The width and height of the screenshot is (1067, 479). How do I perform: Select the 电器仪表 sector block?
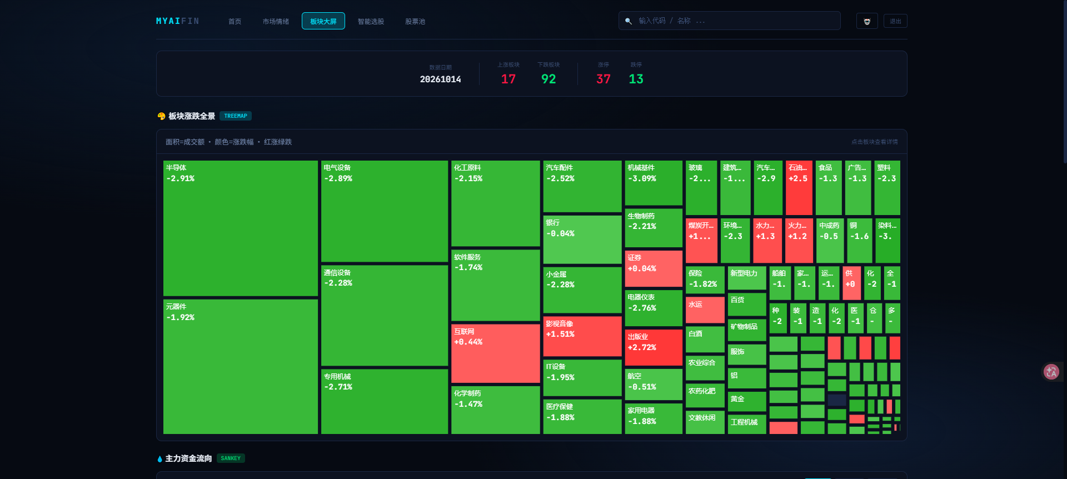(654, 308)
